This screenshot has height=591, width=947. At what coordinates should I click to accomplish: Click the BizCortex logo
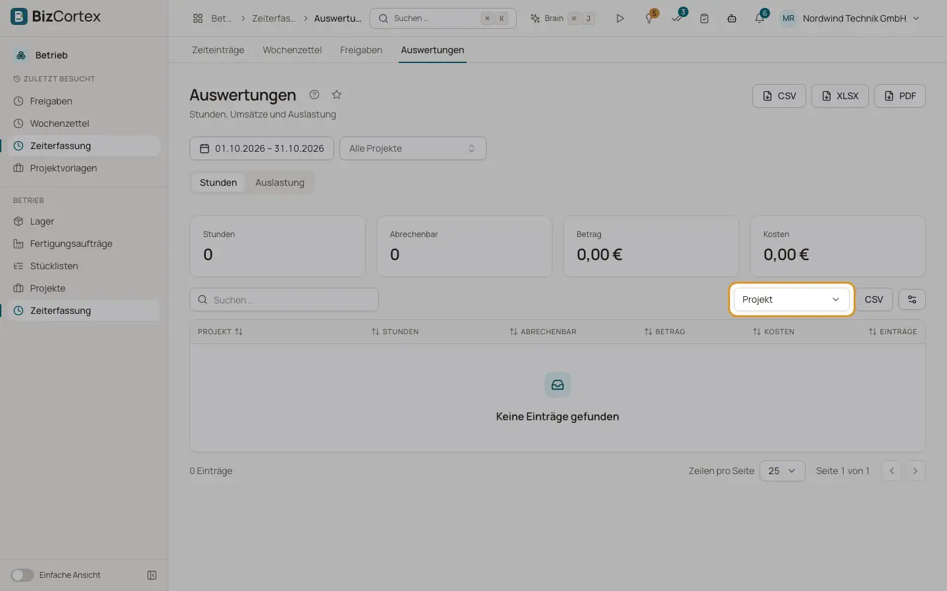click(x=56, y=16)
